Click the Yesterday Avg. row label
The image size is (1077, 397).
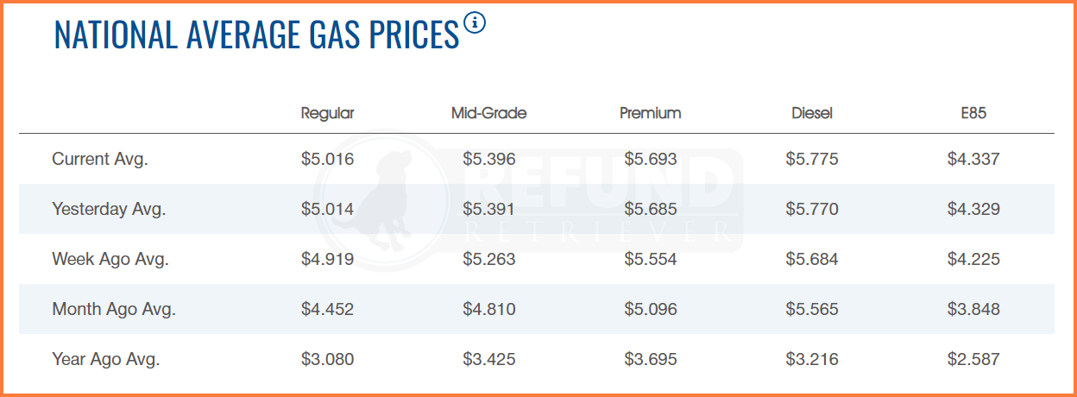point(109,209)
